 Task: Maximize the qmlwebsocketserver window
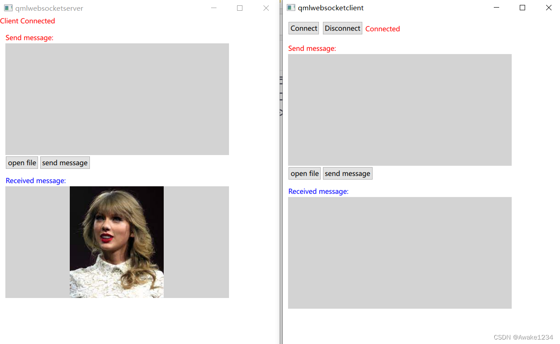coord(240,8)
